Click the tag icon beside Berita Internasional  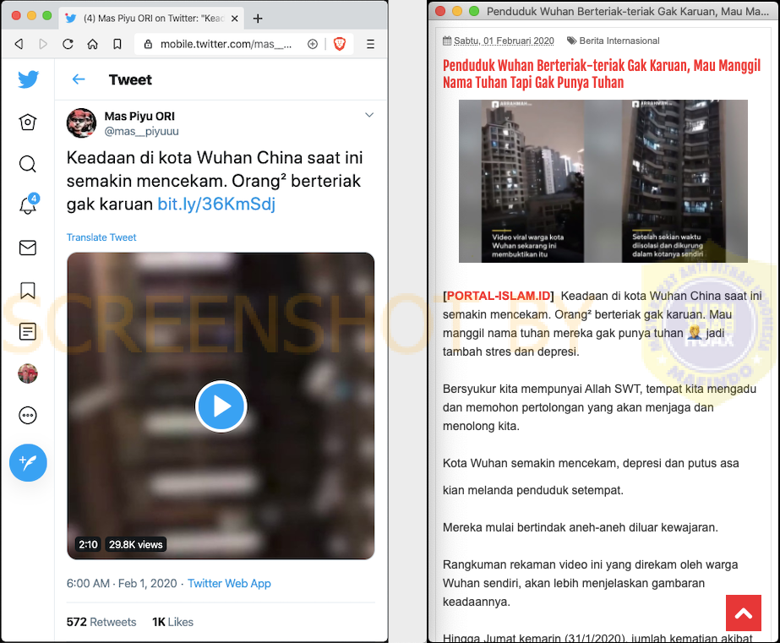click(x=572, y=41)
